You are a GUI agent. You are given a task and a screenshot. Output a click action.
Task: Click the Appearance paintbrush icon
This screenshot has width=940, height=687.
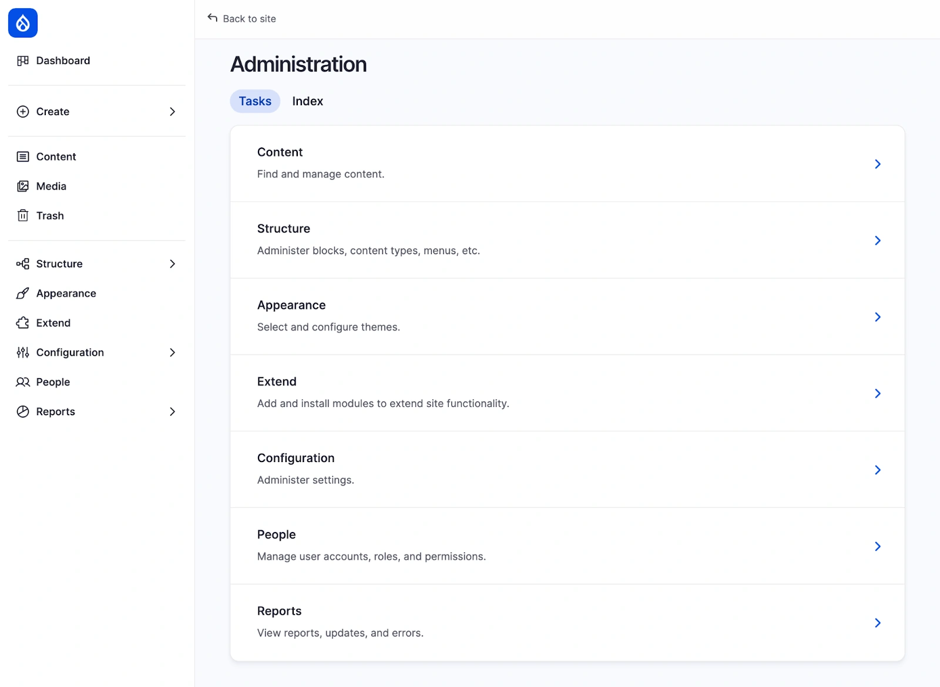pos(23,294)
